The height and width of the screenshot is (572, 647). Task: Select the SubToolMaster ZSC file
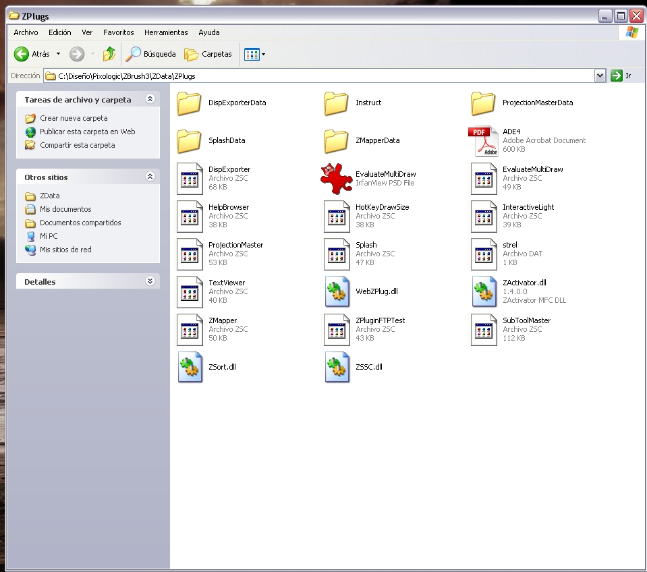(x=511, y=329)
